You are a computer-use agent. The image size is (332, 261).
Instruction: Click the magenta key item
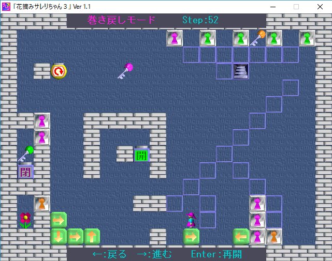125,71
